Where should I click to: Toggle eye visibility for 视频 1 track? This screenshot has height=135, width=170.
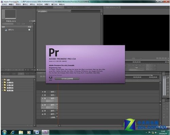coord(43,98)
